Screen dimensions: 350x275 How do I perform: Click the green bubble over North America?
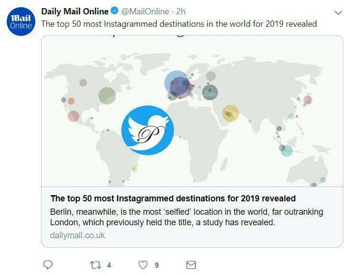pyautogui.click(x=107, y=95)
